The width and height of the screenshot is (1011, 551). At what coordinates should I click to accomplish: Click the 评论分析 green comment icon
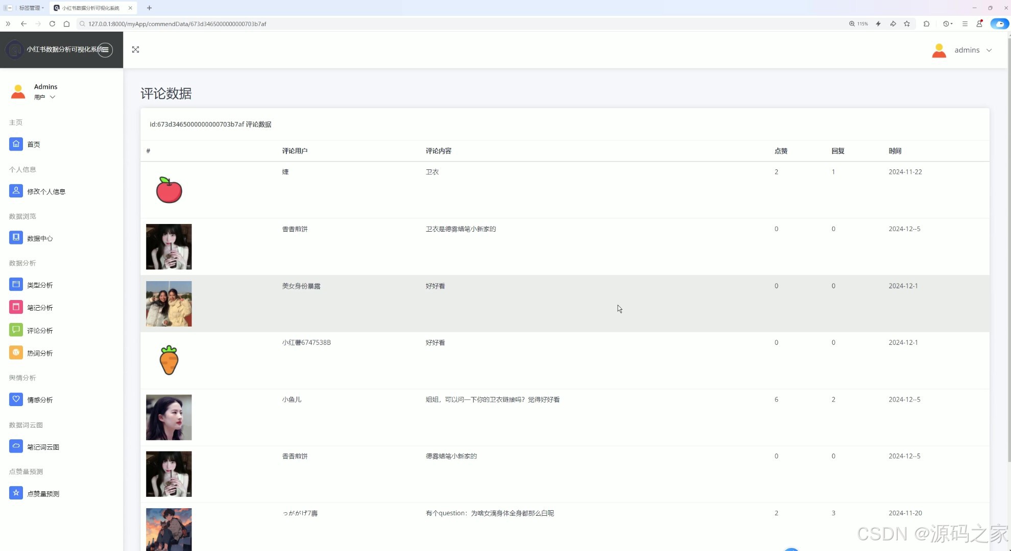tap(16, 330)
